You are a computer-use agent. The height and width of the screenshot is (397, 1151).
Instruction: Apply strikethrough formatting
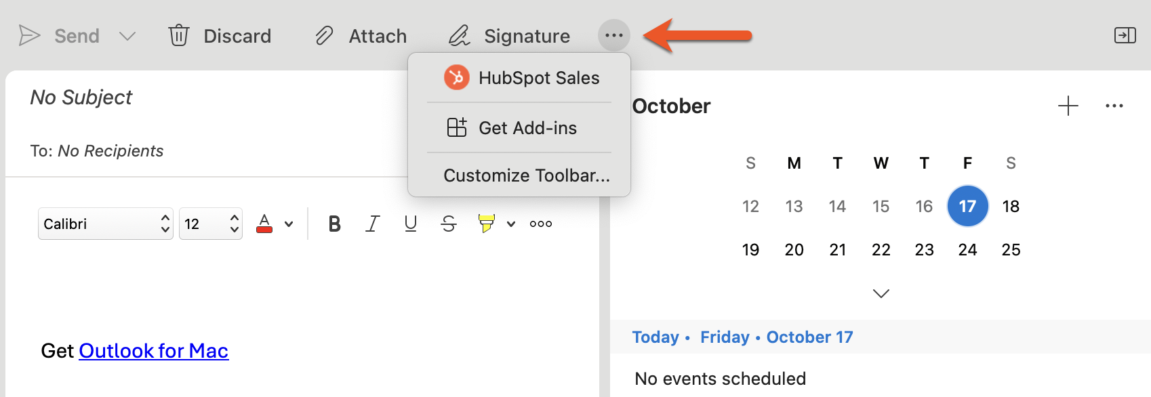click(448, 224)
